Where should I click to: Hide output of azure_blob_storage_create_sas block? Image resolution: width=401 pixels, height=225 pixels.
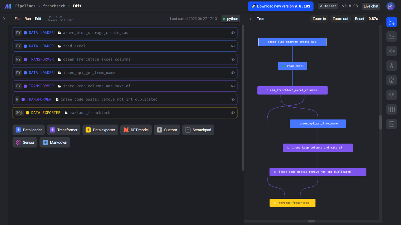pos(233,32)
